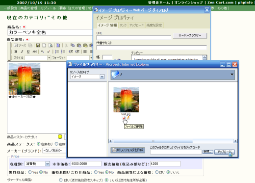255x183 pixels.
Task: Open the リソースのタイプ dropdown
Action: (x=87, y=77)
